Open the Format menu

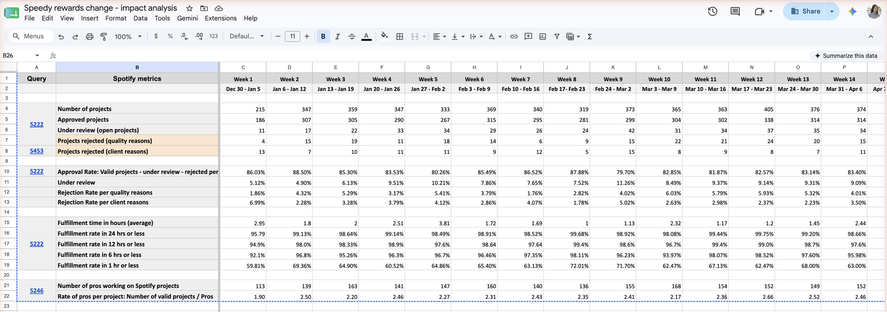pyautogui.click(x=116, y=18)
